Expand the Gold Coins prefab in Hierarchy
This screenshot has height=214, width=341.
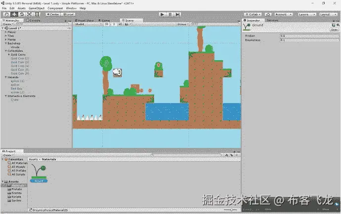tap(9, 55)
